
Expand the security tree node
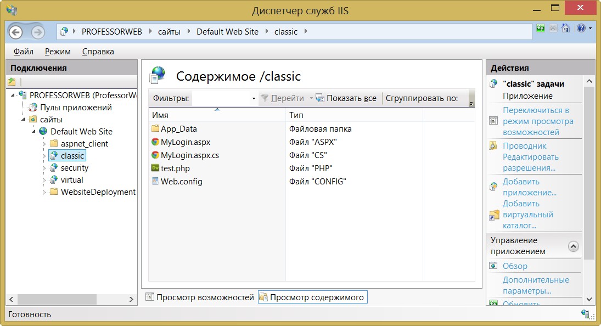[44, 168]
